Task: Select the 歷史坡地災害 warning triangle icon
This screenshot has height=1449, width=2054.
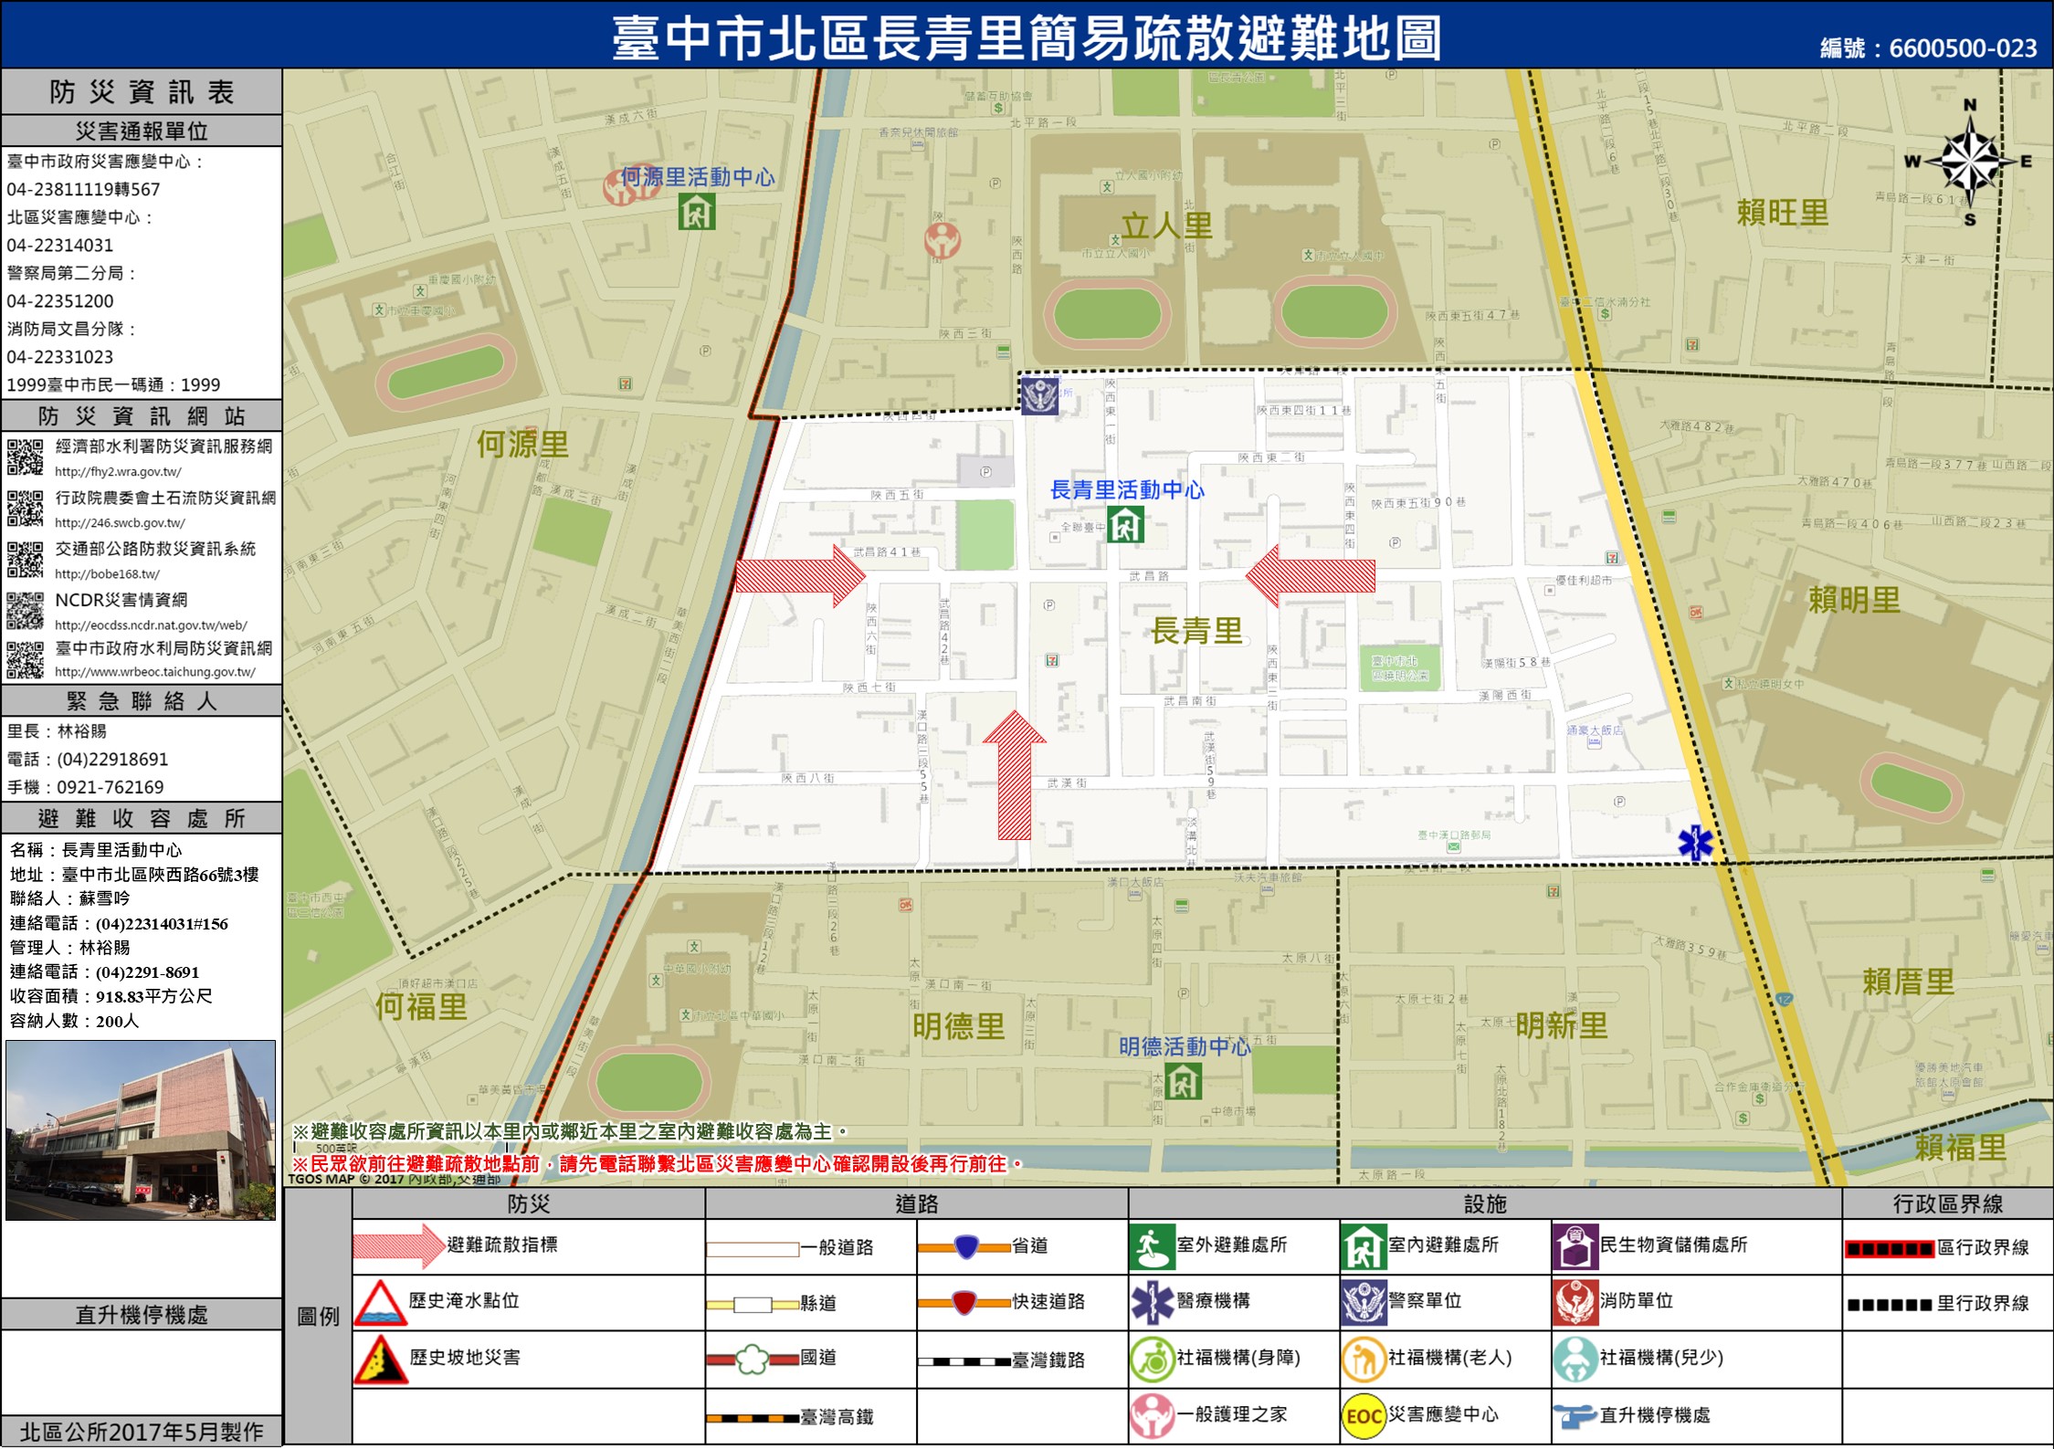Action: coord(380,1360)
